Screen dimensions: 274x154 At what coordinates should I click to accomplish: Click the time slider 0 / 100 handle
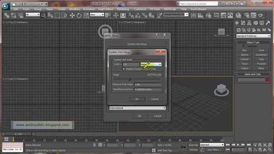(x=18, y=134)
